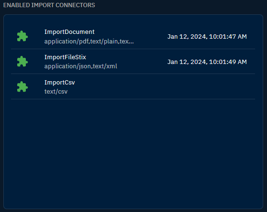This screenshot has height=212, width=267.
Task: Click the divider line under the ImportFileStix row
Action: click(x=133, y=74)
